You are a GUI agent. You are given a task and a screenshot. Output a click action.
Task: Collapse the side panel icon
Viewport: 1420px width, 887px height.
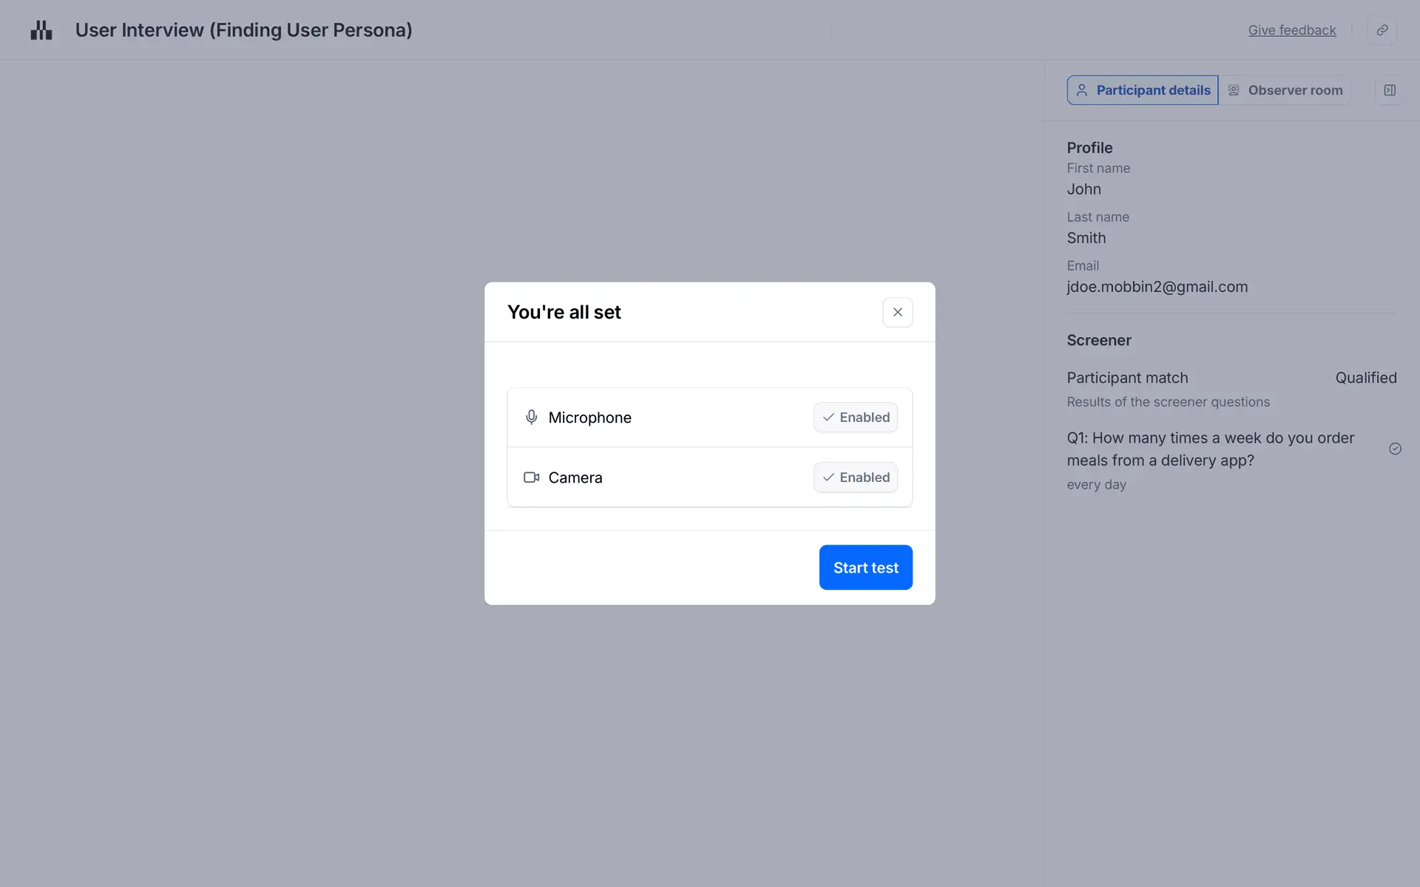[1390, 90]
